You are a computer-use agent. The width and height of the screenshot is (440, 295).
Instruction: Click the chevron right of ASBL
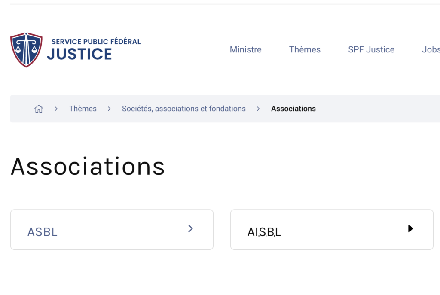(190, 228)
